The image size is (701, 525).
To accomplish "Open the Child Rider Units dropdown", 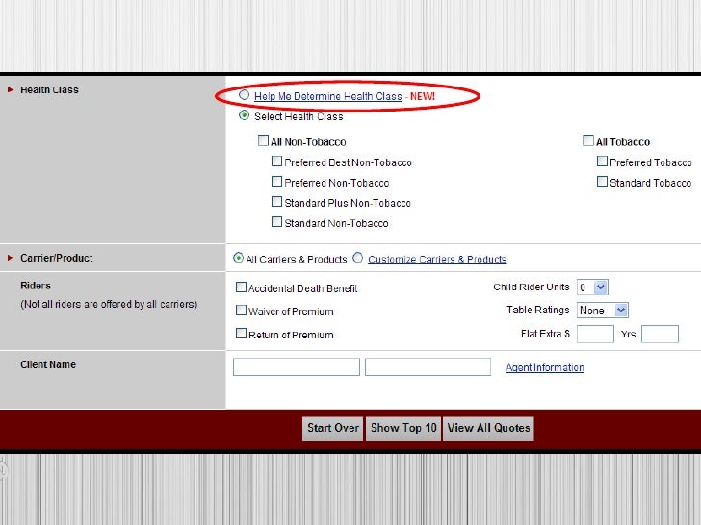I will [592, 287].
